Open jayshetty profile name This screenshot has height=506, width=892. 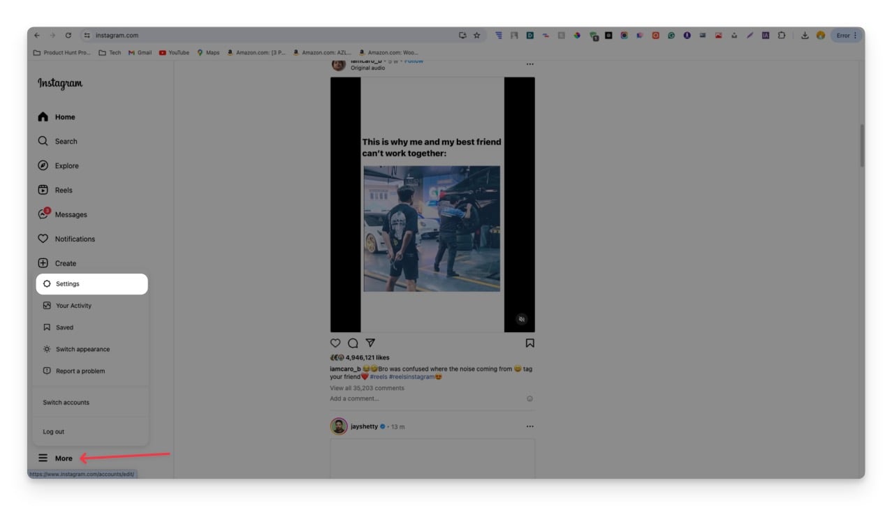(364, 426)
